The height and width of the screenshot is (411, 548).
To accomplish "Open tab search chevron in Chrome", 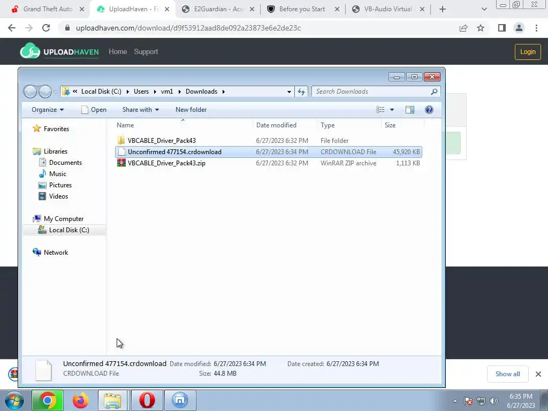I will click(484, 9).
